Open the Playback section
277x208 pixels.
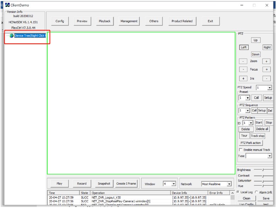click(104, 21)
